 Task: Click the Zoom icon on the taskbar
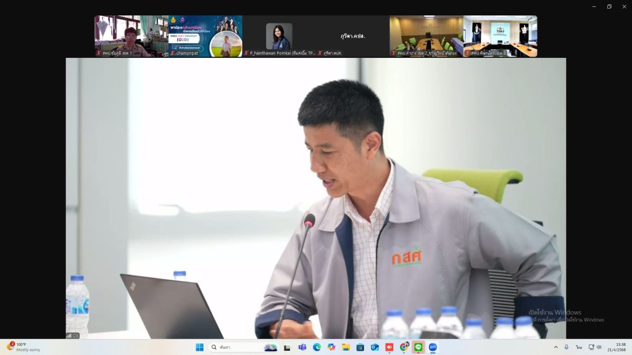[433, 348]
